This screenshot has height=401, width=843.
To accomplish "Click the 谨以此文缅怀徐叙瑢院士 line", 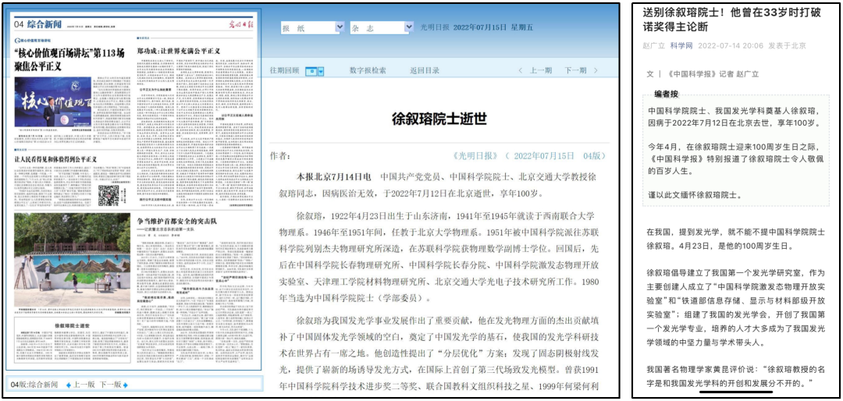I will click(x=695, y=196).
